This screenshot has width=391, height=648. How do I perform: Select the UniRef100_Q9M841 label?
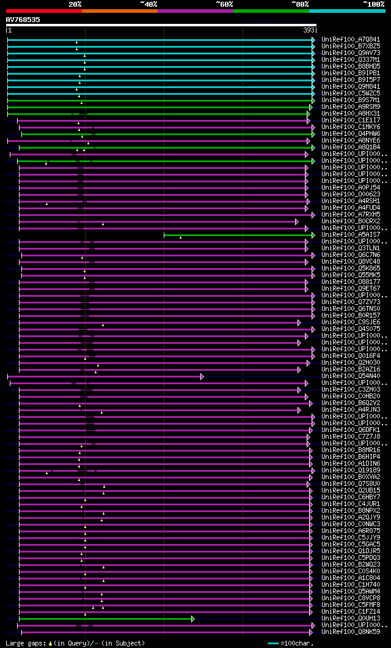[x=351, y=86]
